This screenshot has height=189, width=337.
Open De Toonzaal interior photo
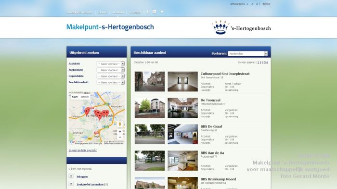point(182,108)
